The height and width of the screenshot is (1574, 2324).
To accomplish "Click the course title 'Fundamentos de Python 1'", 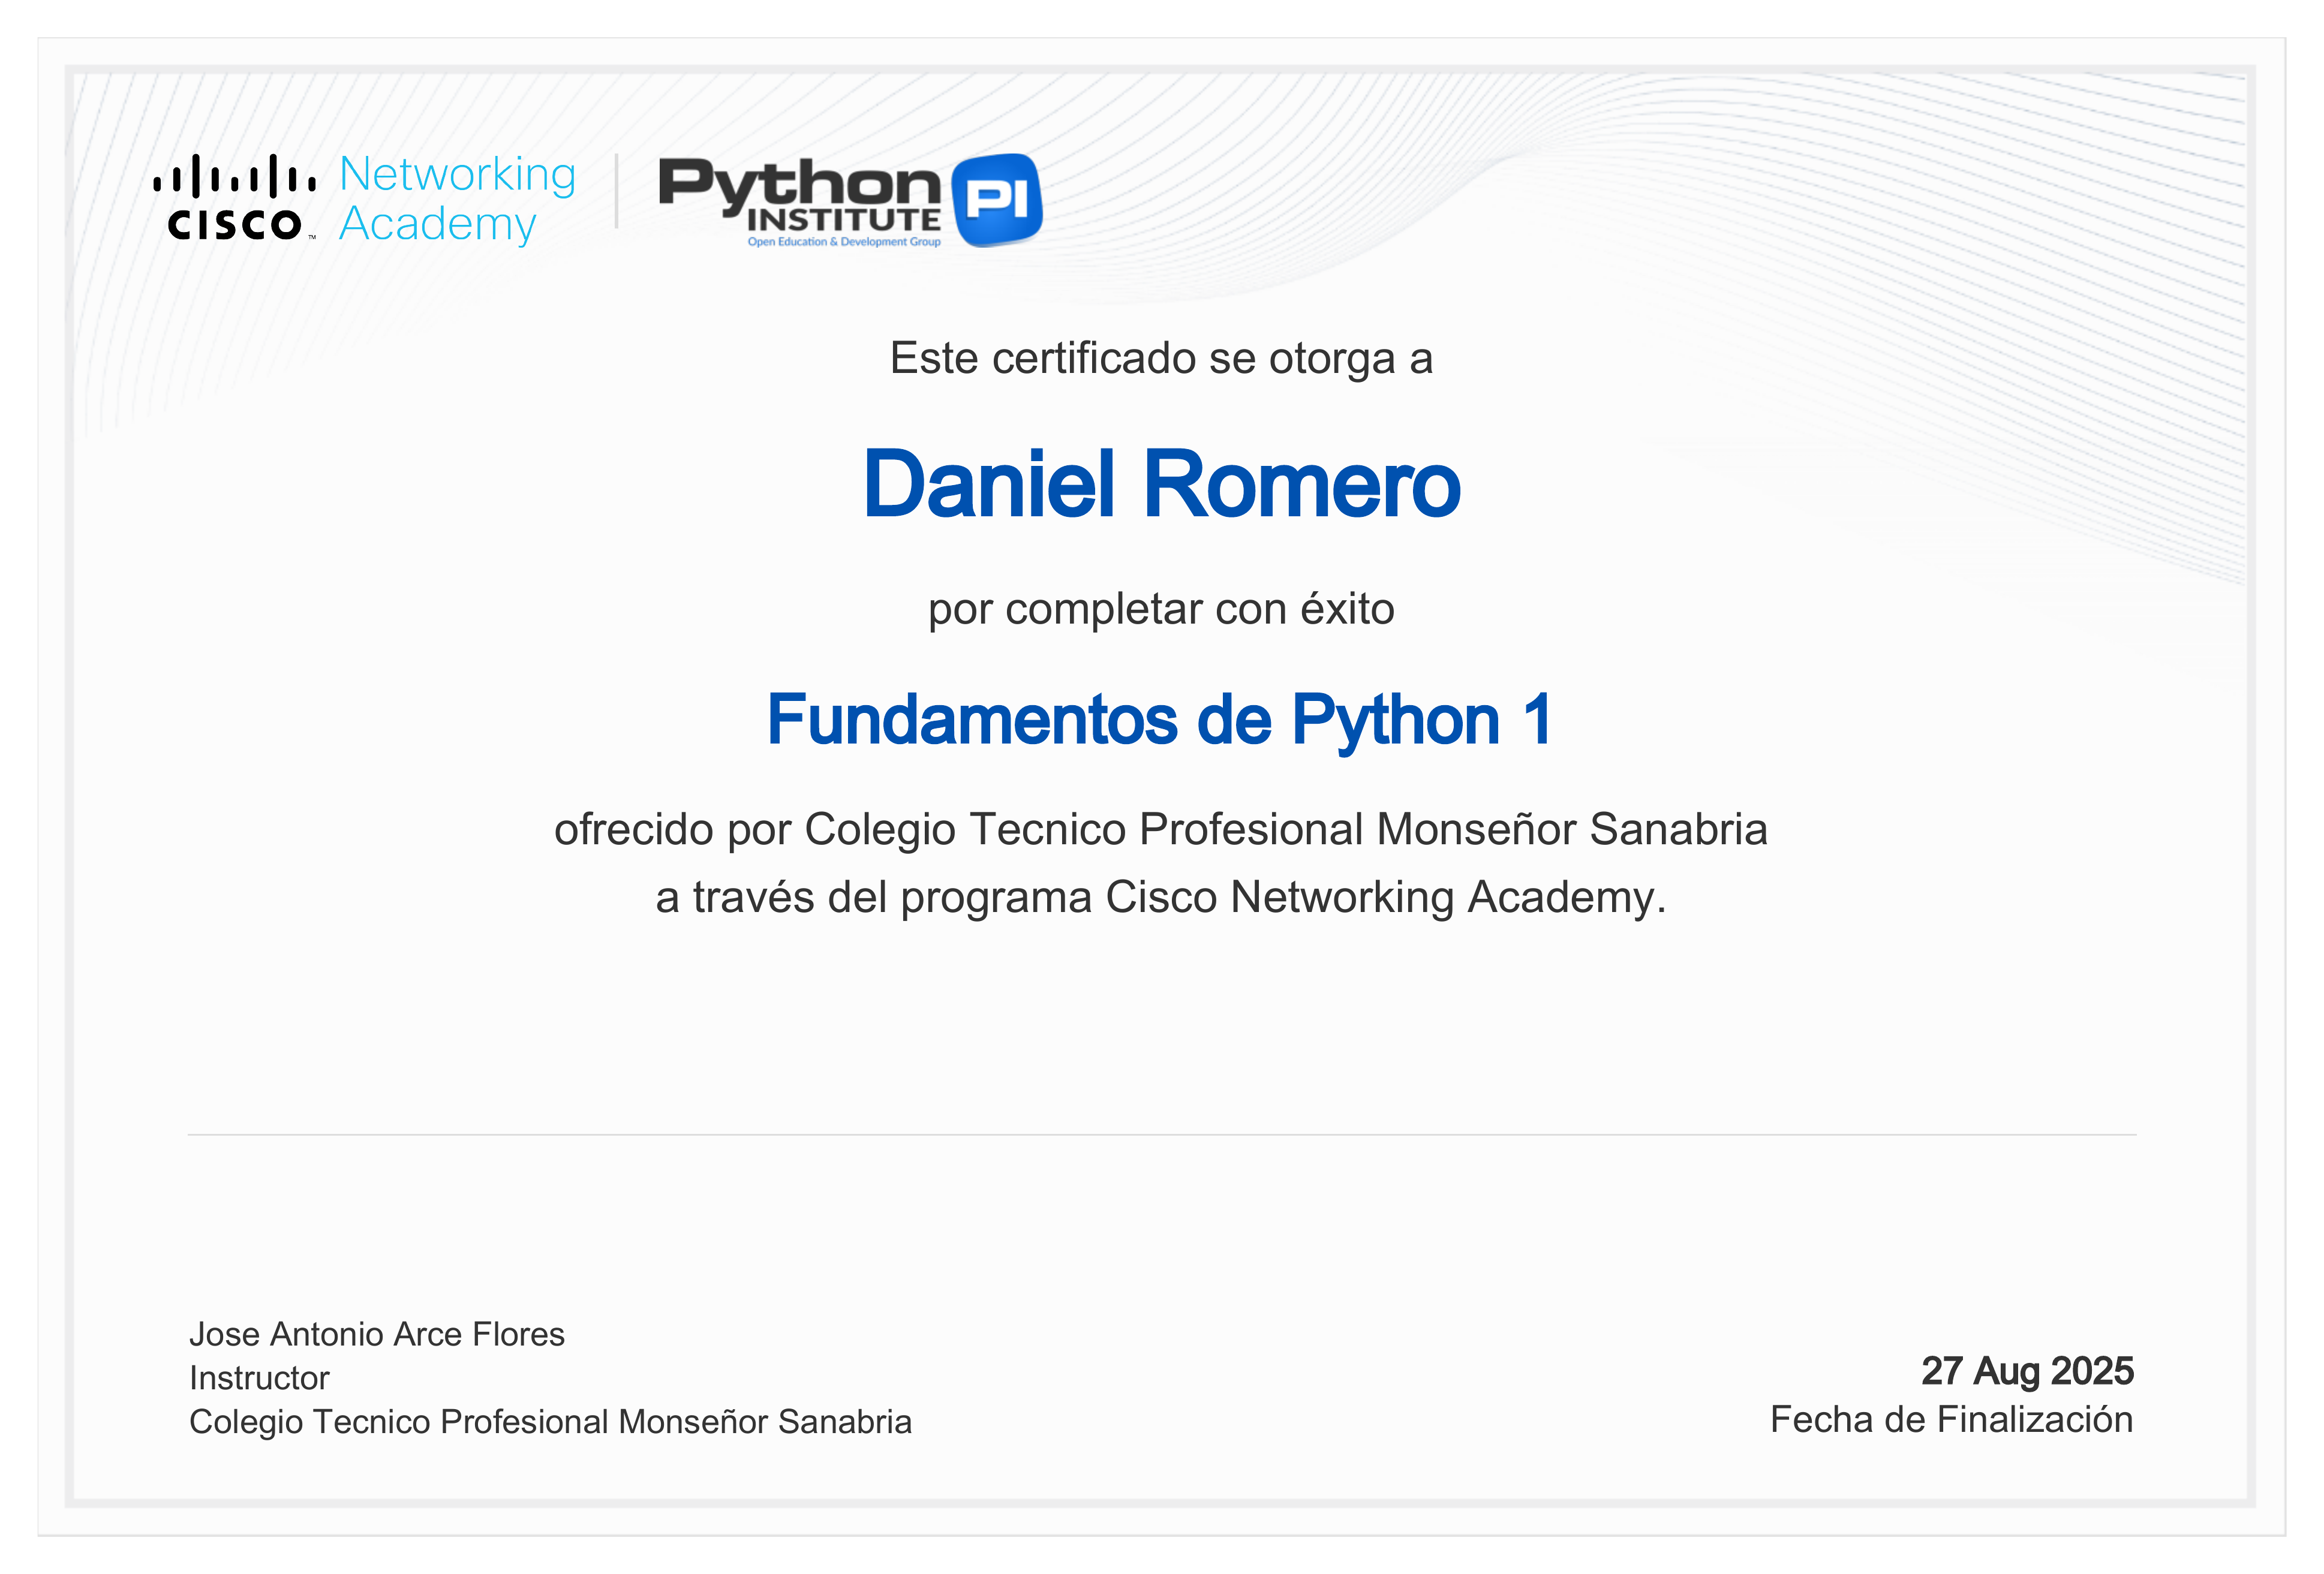I will pyautogui.click(x=1160, y=721).
